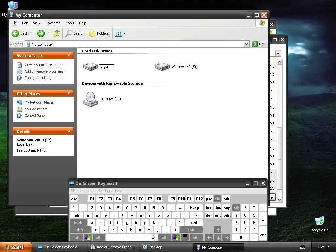Click the bksp key
The height and width of the screenshot is (252, 336).
pos(194,208)
